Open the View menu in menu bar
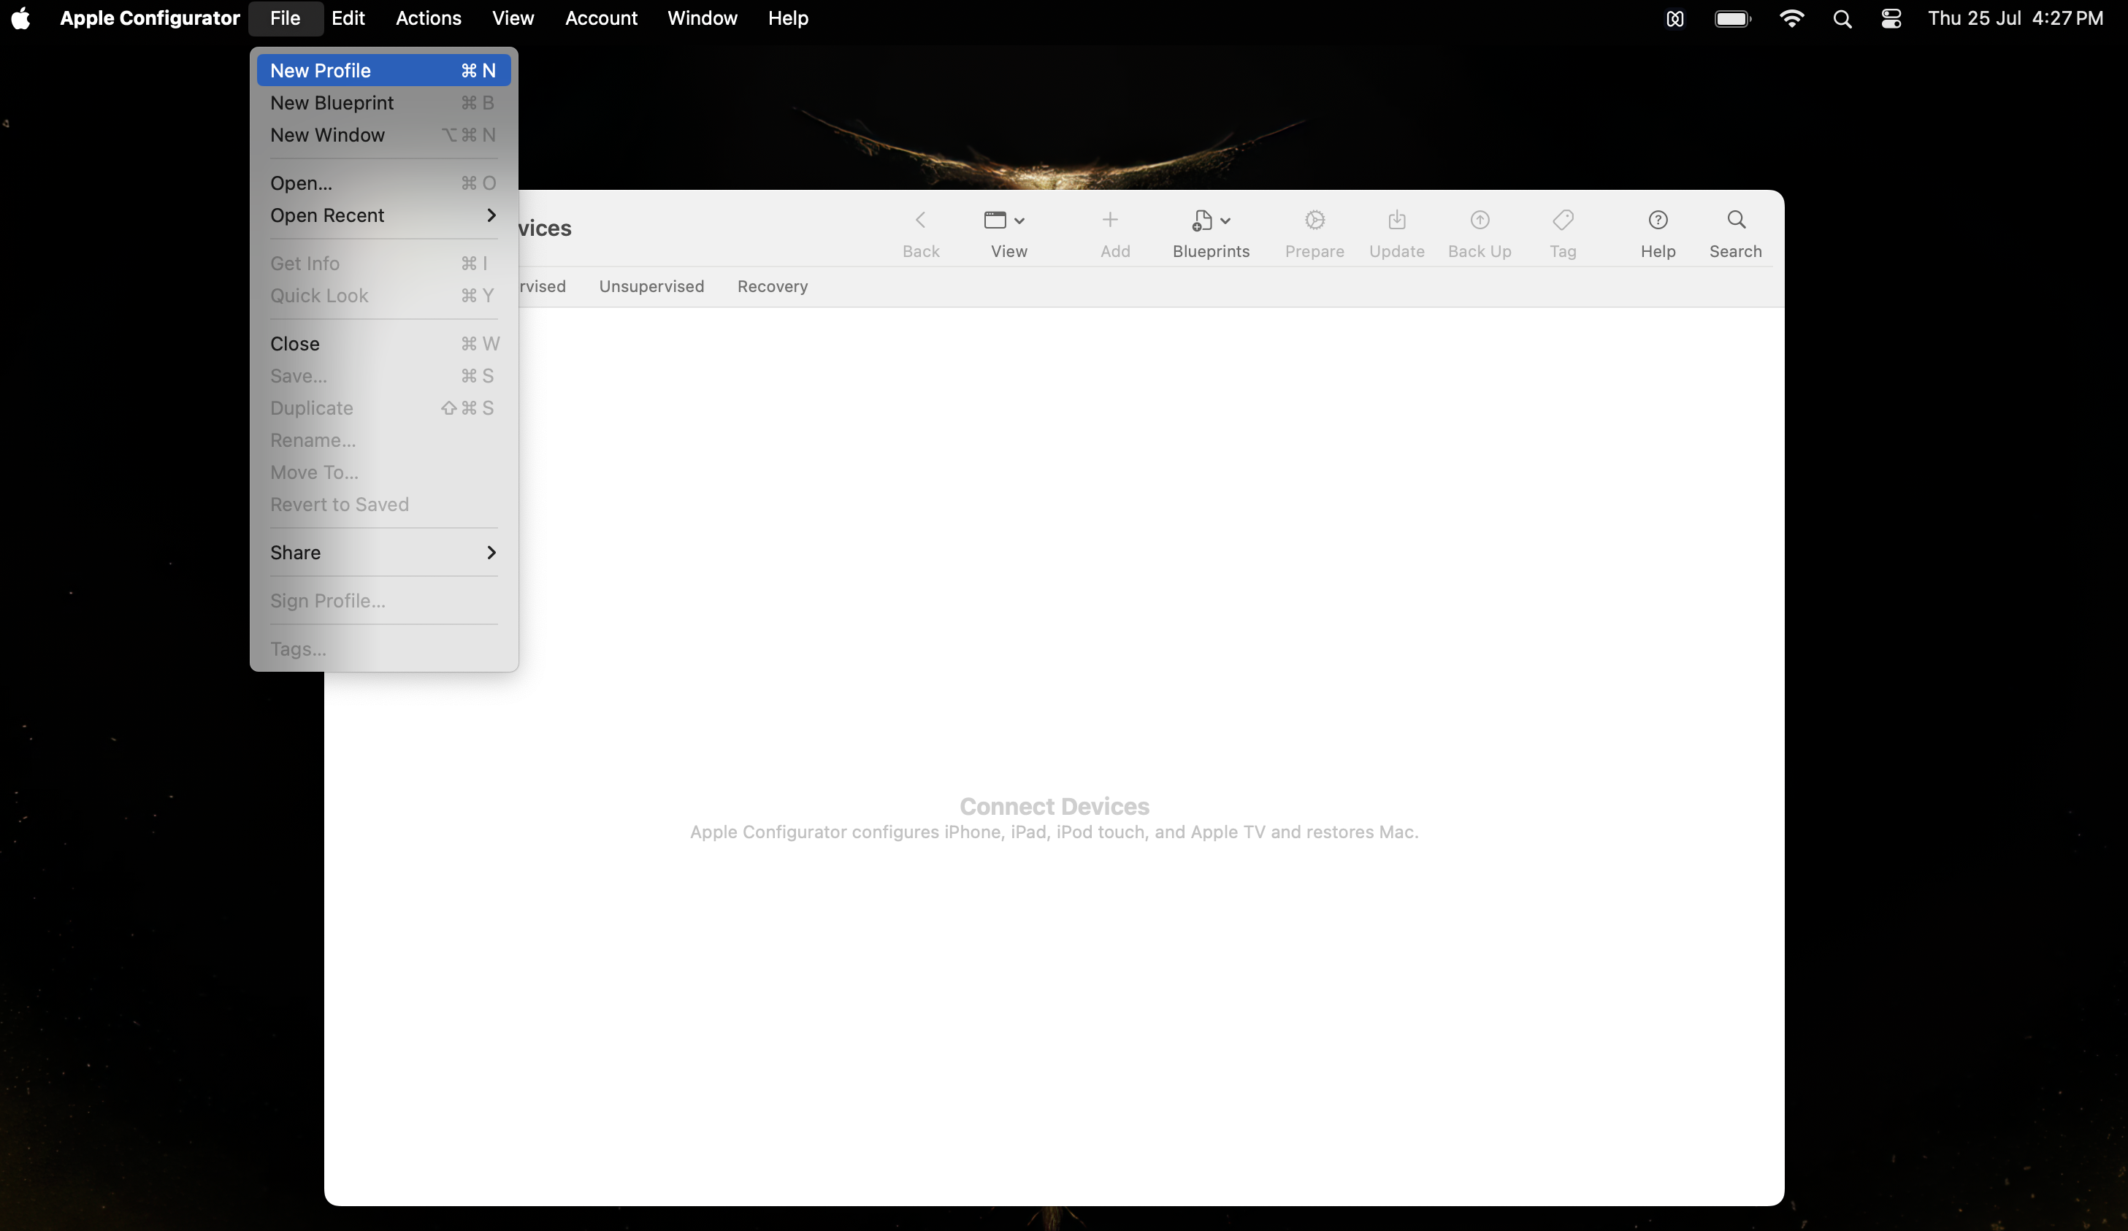This screenshot has width=2128, height=1231. click(513, 18)
